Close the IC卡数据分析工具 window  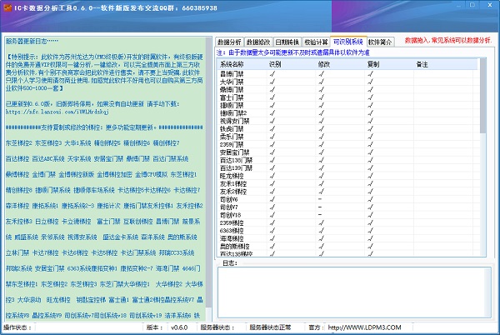(x=490, y=5)
